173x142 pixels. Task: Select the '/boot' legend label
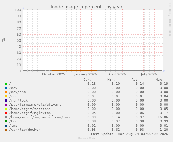tap(14, 121)
